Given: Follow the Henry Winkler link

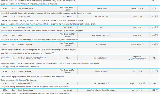Looking at the screenshot, I should (x=22, y=24).
